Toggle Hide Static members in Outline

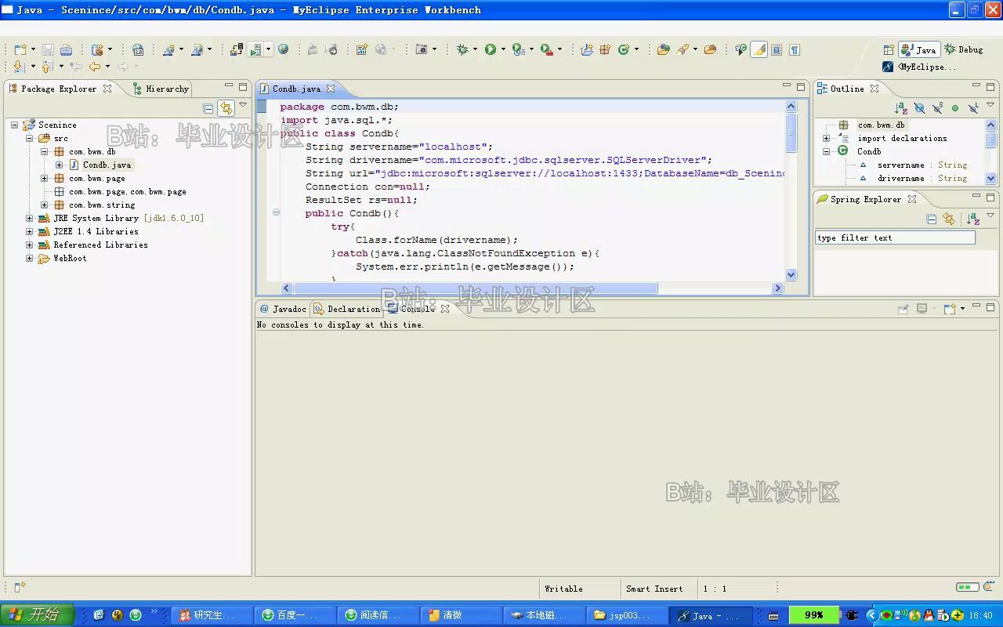point(937,108)
